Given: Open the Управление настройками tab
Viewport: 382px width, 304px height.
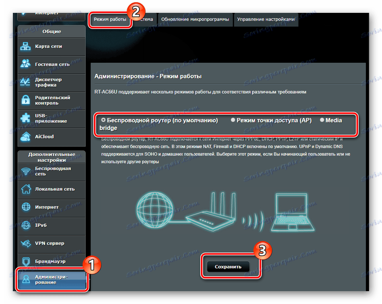Looking at the screenshot, I should pyautogui.click(x=266, y=19).
